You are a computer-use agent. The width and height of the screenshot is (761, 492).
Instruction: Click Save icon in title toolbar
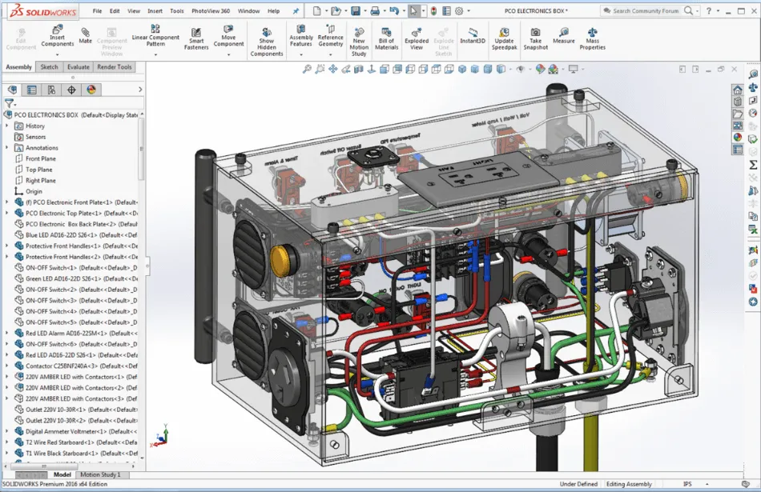click(356, 10)
